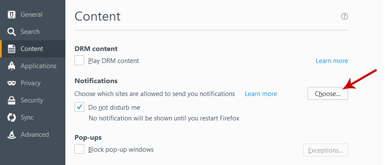Viewport: 385px width, 165px height.
Task: Select the Applications settings label
Action: point(39,66)
